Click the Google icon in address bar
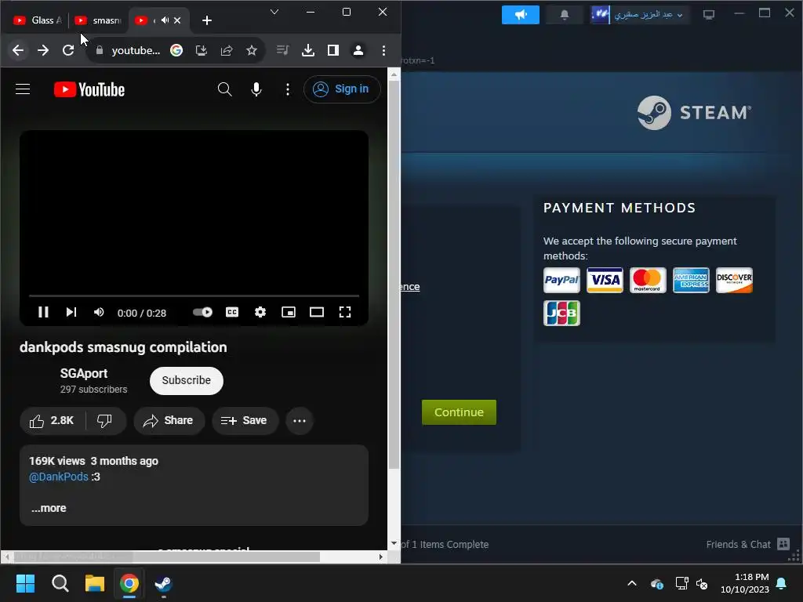This screenshot has width=803, height=602. point(176,50)
